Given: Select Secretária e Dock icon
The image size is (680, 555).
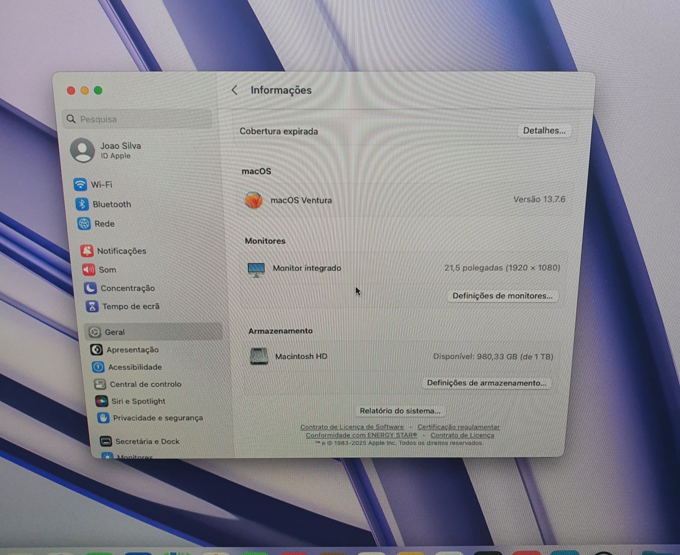Looking at the screenshot, I should tap(106, 441).
